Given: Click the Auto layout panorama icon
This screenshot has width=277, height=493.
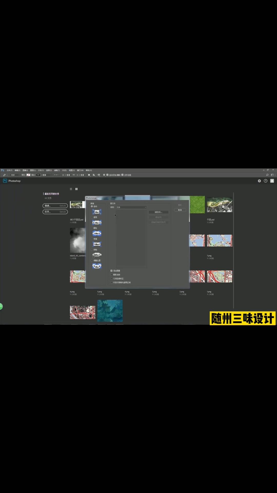Looking at the screenshot, I should (x=97, y=212).
